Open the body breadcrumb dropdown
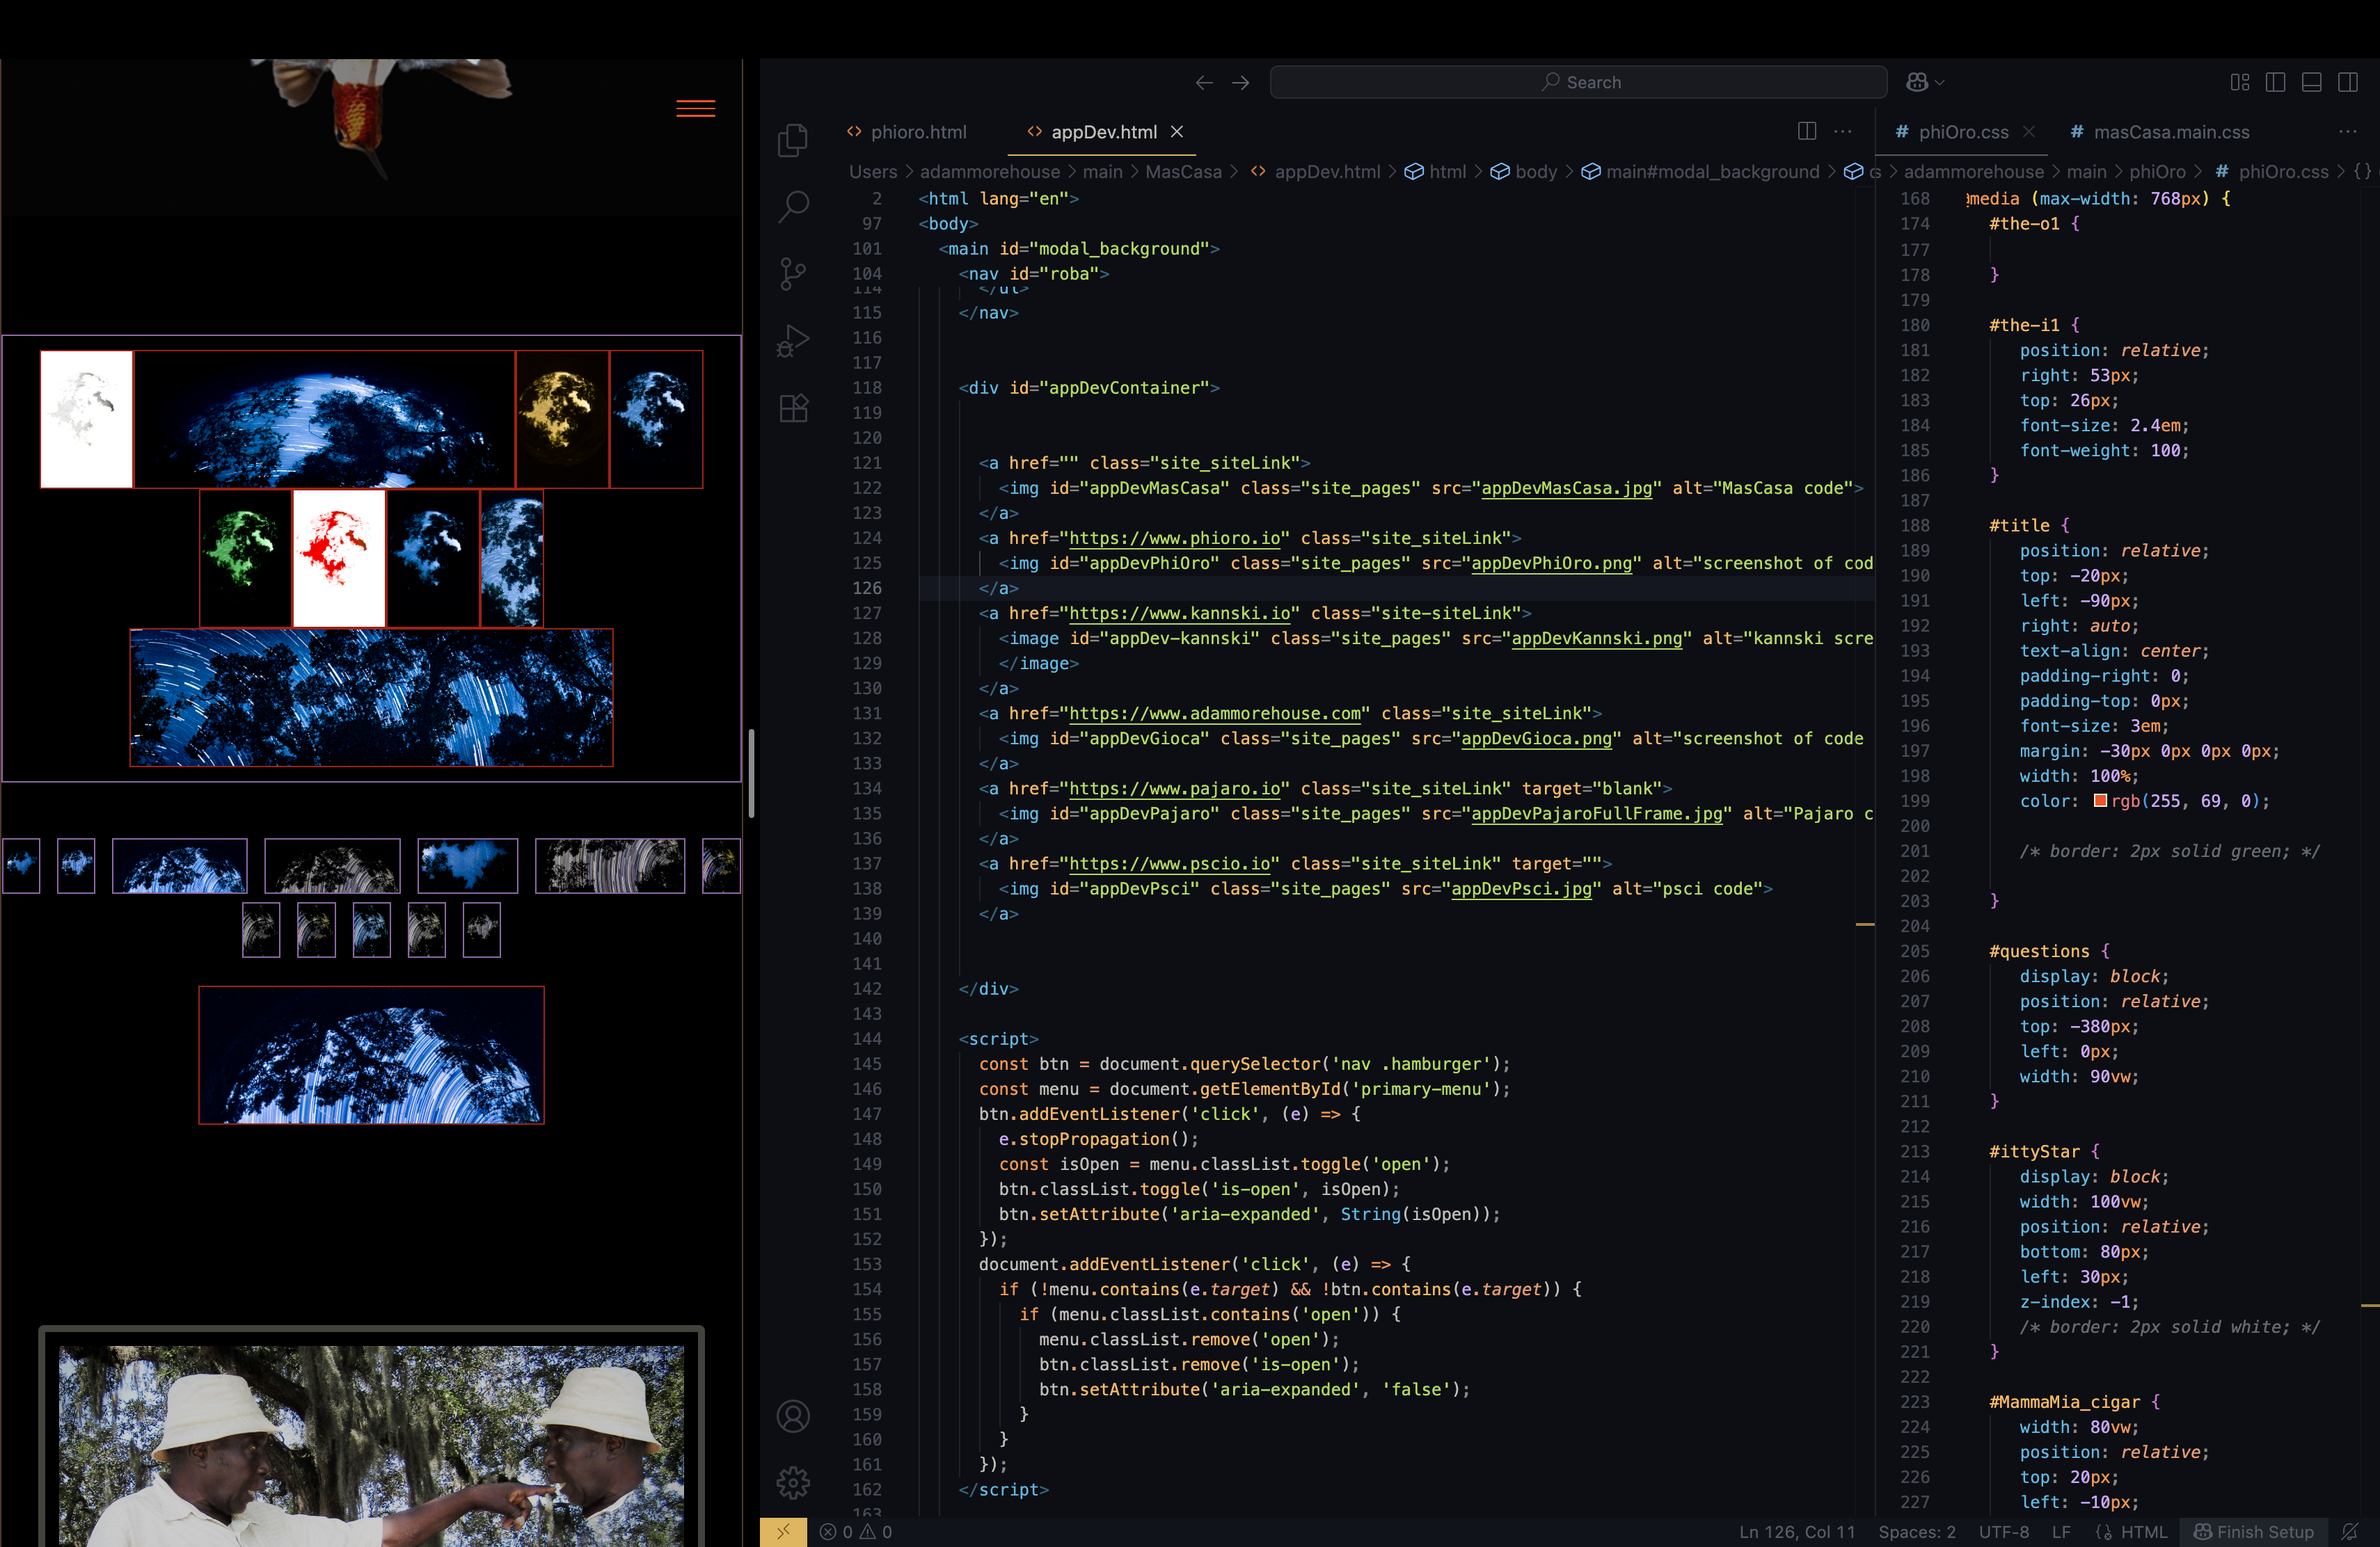This screenshot has height=1547, width=2380. click(x=1536, y=171)
